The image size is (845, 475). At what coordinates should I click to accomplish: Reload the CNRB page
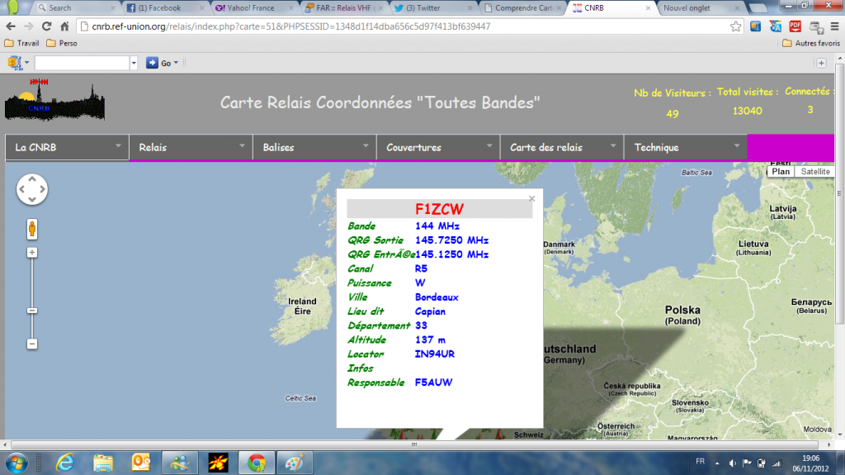coord(47,26)
